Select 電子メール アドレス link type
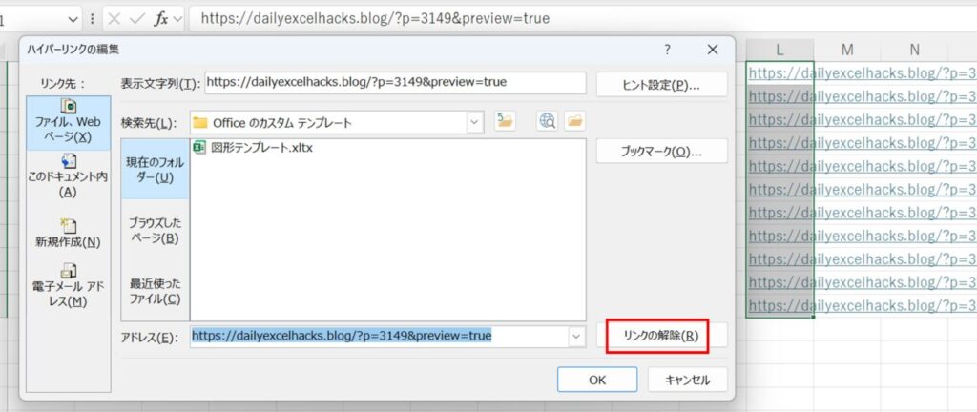 click(x=69, y=286)
